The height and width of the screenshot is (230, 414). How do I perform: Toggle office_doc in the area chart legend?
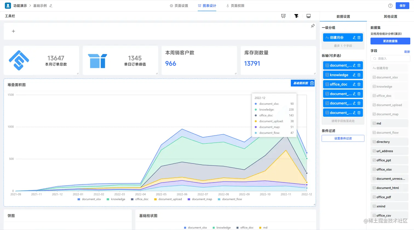coord(140,199)
